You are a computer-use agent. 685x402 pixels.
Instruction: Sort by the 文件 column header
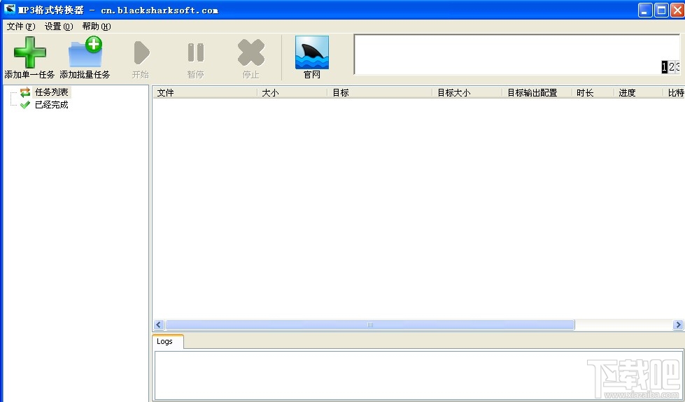(x=205, y=92)
